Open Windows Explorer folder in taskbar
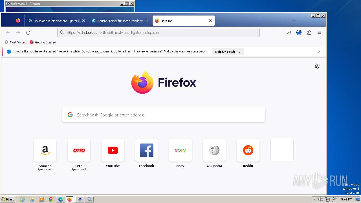Screen dimensions: 361x203 [x=32, y=199]
